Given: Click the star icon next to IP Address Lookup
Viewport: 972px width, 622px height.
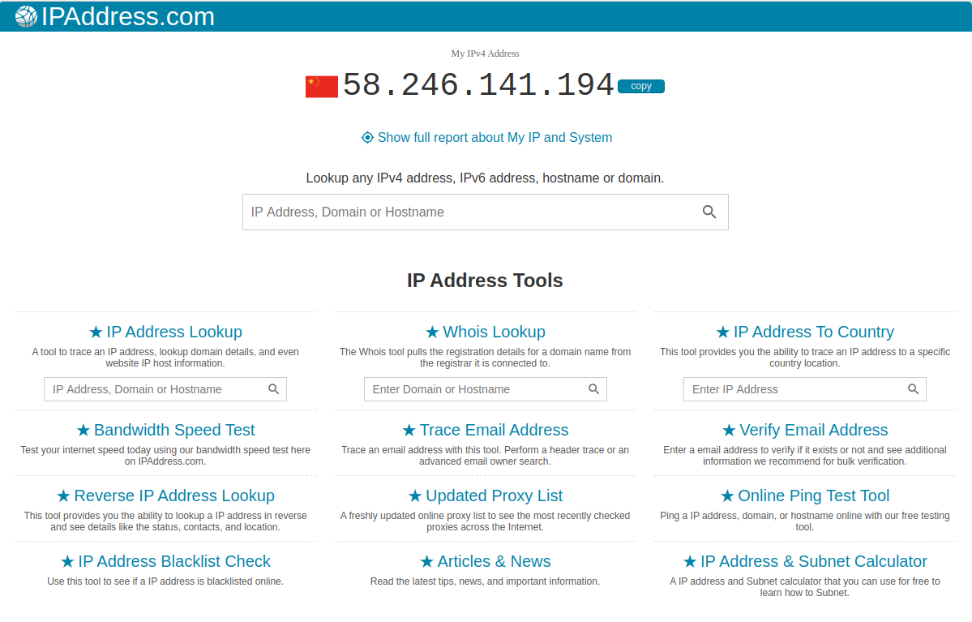Looking at the screenshot, I should [x=96, y=332].
